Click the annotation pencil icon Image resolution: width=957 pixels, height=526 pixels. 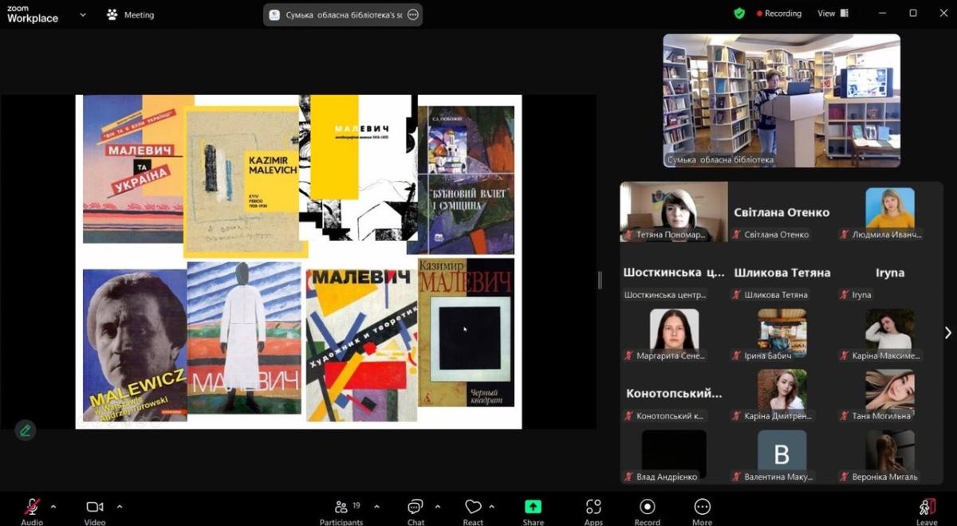click(26, 430)
